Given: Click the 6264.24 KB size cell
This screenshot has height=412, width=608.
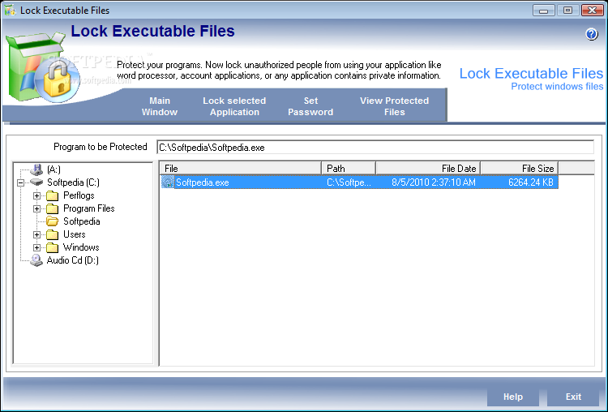Looking at the screenshot, I should pos(531,182).
